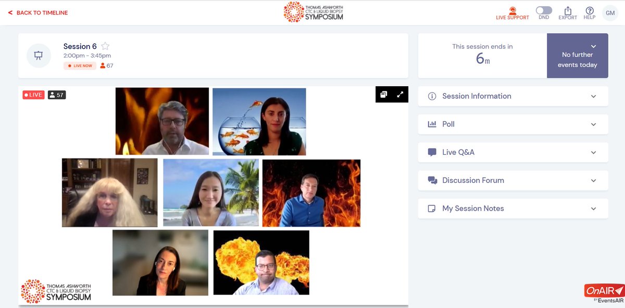Click the Session 6 title
This screenshot has height=308, width=625.
[80, 46]
